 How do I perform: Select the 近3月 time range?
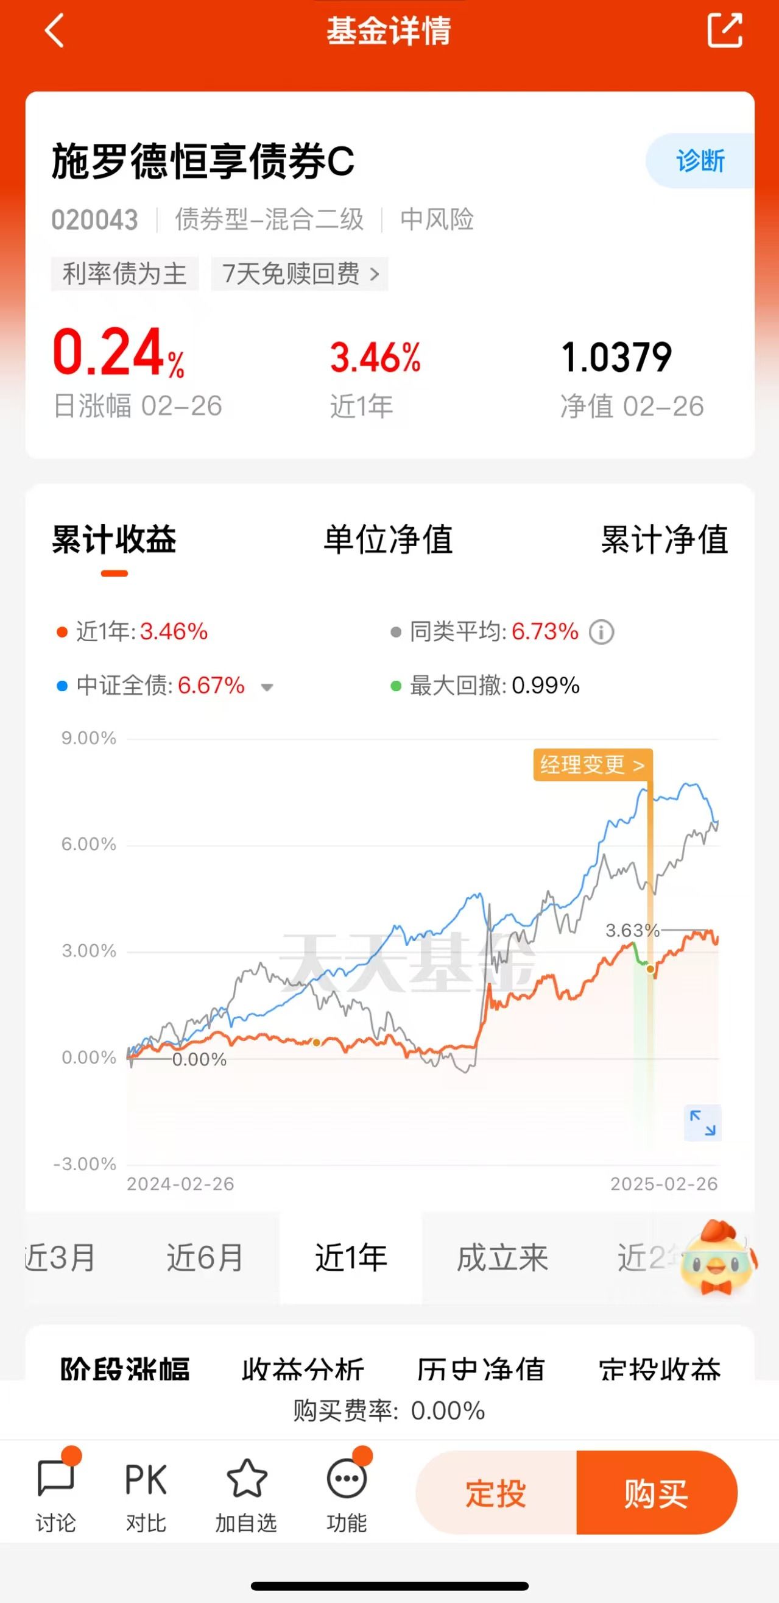[x=61, y=1257]
